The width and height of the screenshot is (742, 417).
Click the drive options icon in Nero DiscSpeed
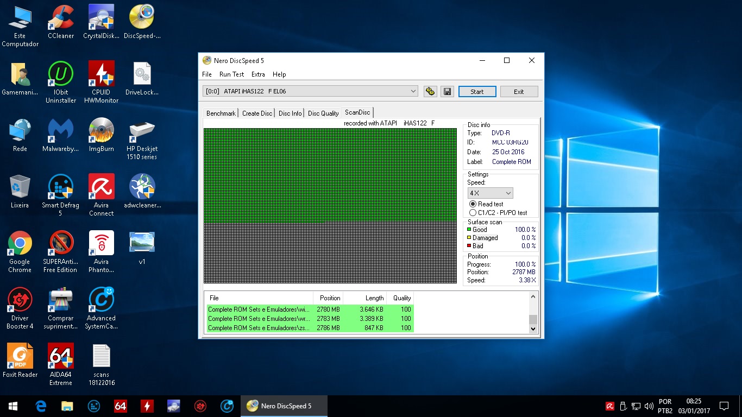(x=430, y=91)
